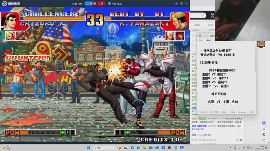This screenshot has height=151, width=270.
Task: Click the red-dot square icon in the chat toolbar
Action: 215,140
